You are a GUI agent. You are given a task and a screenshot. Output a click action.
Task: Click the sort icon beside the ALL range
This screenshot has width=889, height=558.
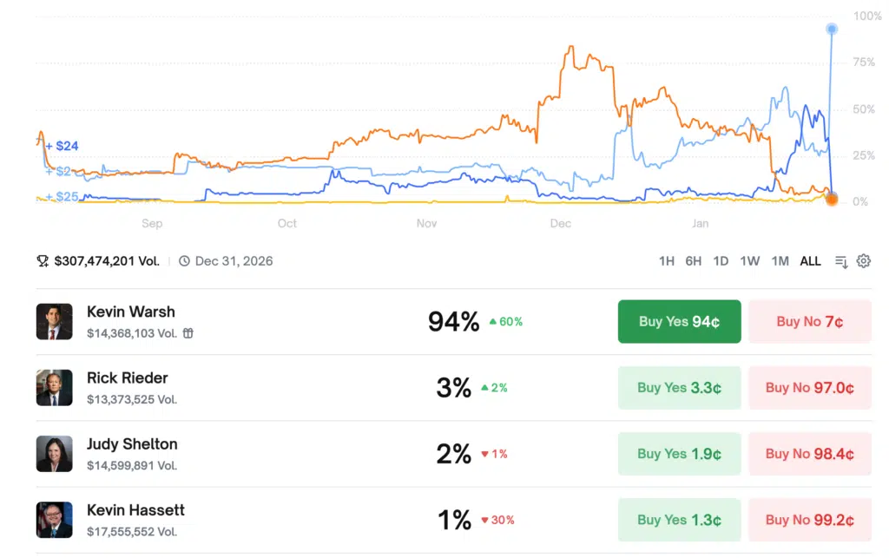840,261
